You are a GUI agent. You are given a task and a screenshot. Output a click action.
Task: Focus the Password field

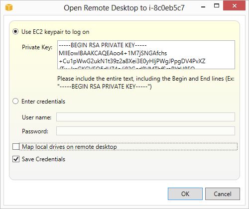145,131
